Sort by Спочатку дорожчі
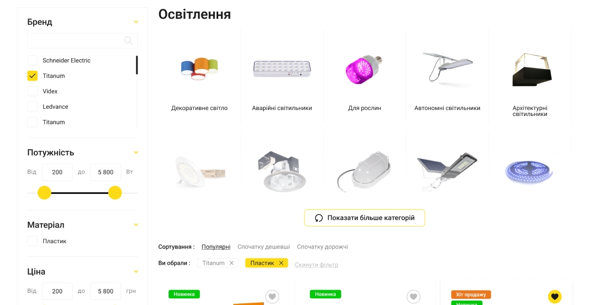The image size is (589, 305). click(322, 247)
